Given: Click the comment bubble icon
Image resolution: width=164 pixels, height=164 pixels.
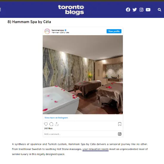Looking at the screenshot, I should [x=51, y=124].
